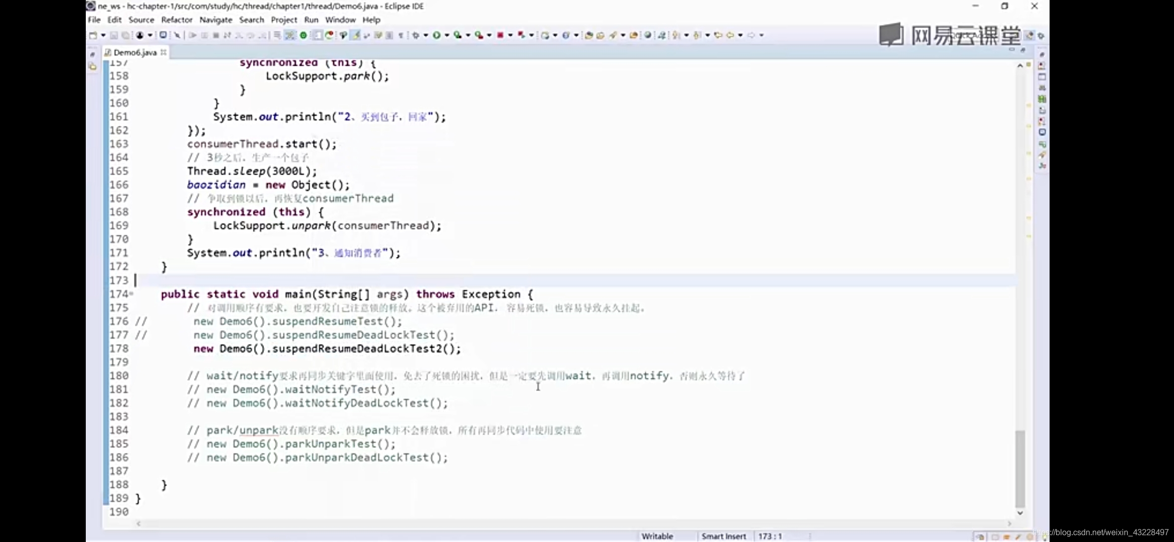The height and width of the screenshot is (542, 1174).
Task: Click the Last Edit Location arrow icon
Action: click(x=718, y=35)
